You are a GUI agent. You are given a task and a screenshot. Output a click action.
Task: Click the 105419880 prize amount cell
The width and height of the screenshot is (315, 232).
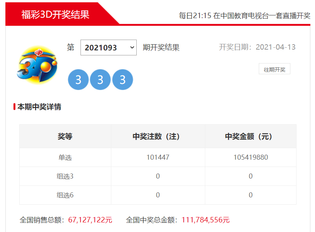(x=251, y=157)
